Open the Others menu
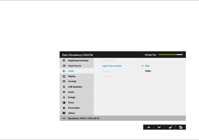 pos(77,113)
